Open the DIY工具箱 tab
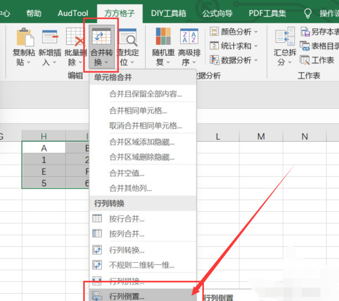The image size is (339, 301). point(168,13)
